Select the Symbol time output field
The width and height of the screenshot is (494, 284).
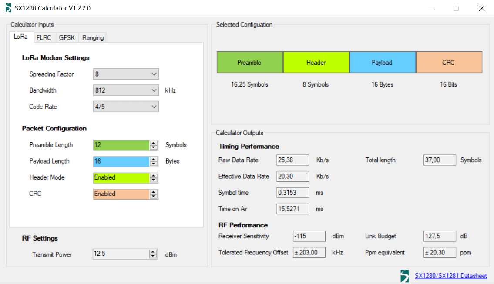tap(292, 193)
